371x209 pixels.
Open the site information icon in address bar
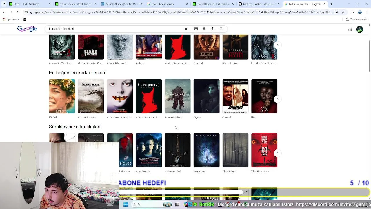pyautogui.click(x=26, y=12)
